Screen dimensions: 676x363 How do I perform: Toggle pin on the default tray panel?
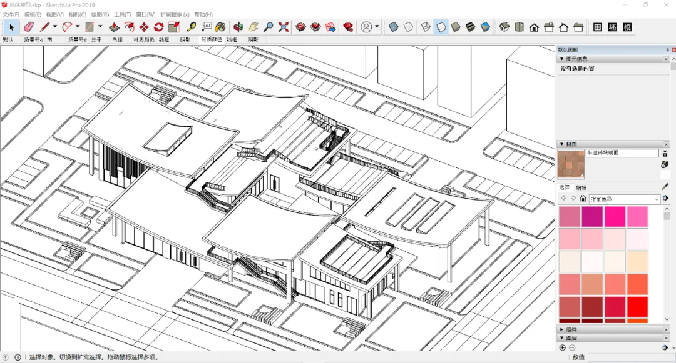pyautogui.click(x=667, y=50)
